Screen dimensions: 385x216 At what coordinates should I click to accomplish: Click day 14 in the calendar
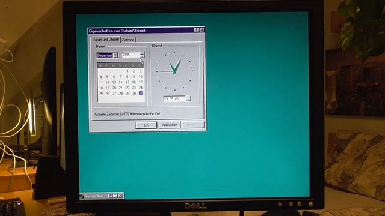pyautogui.click(x=120, y=83)
